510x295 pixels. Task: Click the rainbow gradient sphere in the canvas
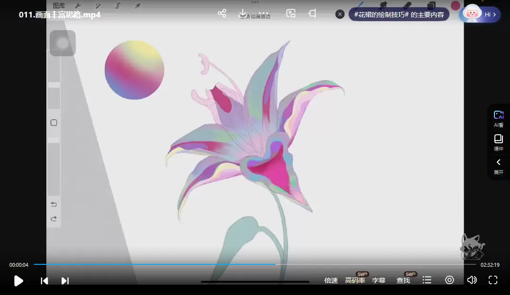click(134, 70)
